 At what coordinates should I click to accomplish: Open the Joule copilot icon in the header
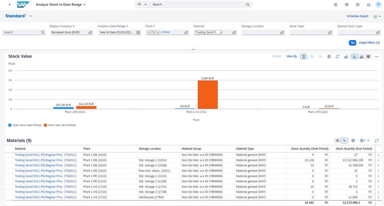pyautogui.click(x=335, y=5)
